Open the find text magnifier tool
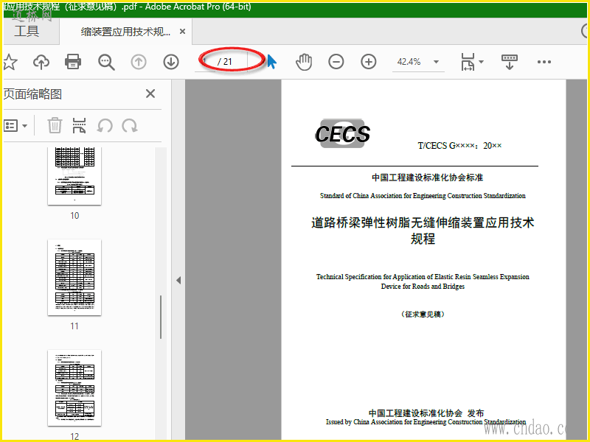Image resolution: width=590 pixels, height=442 pixels. click(106, 62)
